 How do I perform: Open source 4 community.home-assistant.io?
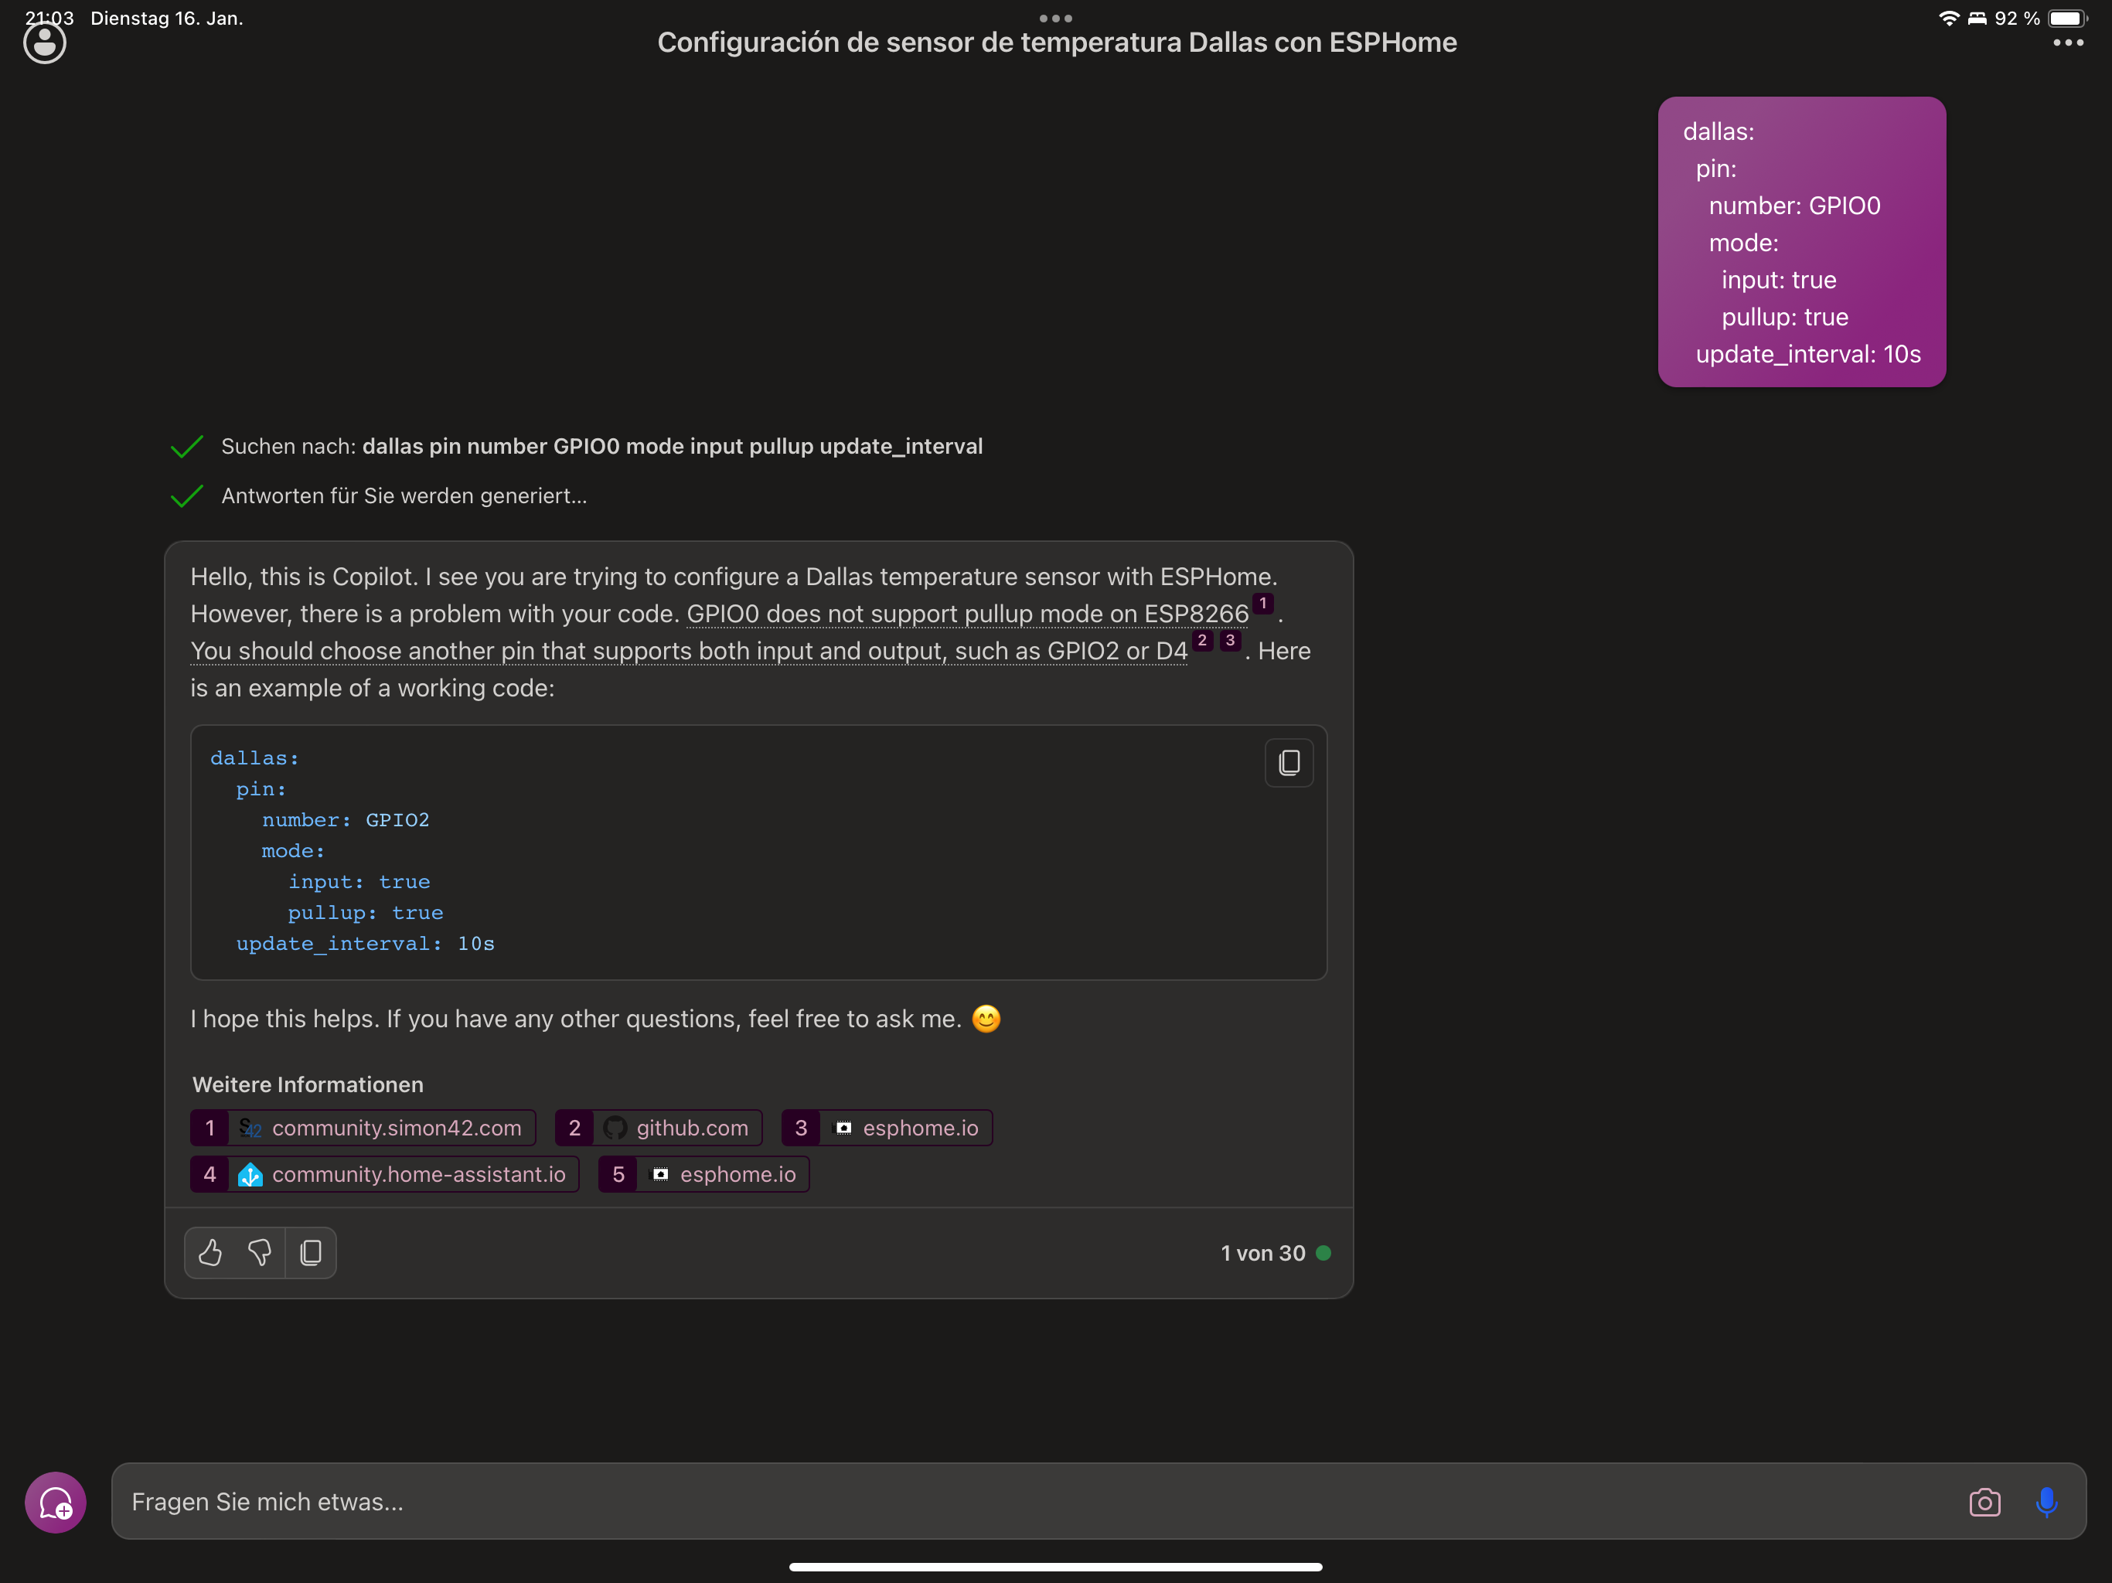tap(385, 1174)
